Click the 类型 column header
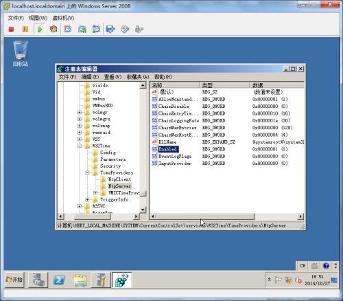 pyautogui.click(x=224, y=85)
